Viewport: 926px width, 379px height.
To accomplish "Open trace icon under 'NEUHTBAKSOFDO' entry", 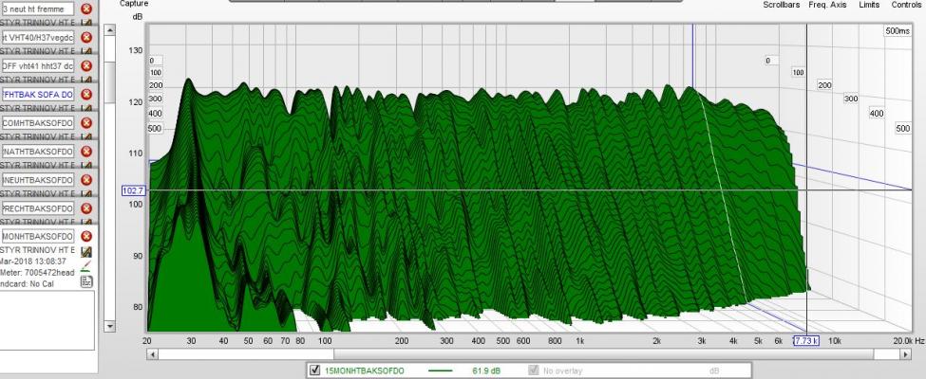I will point(86,193).
